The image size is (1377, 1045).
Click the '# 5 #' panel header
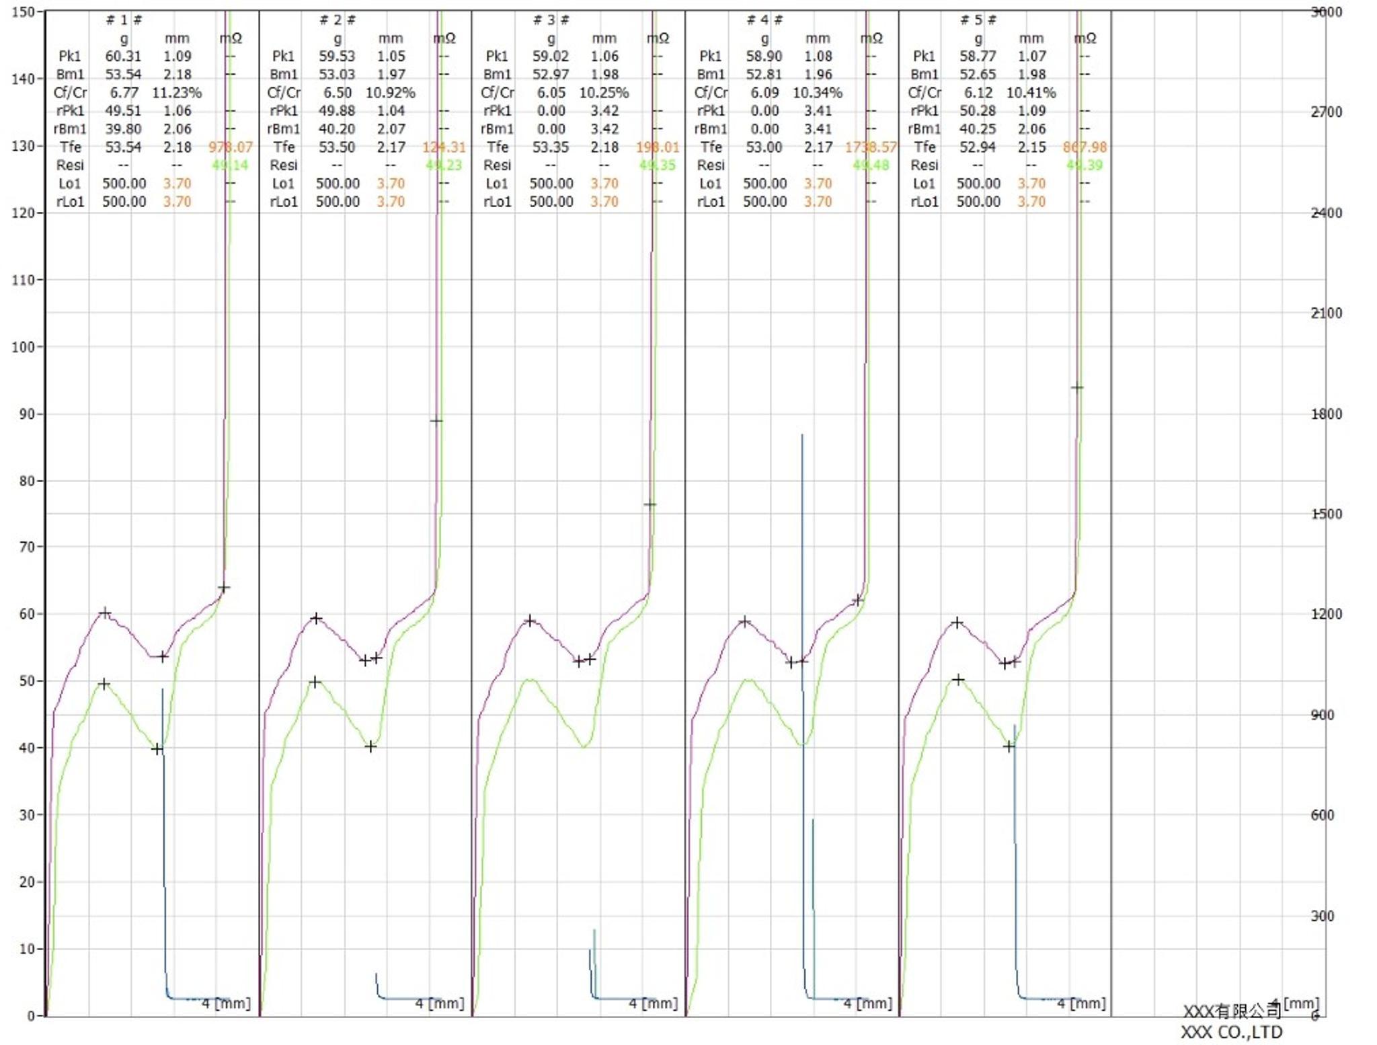click(978, 20)
